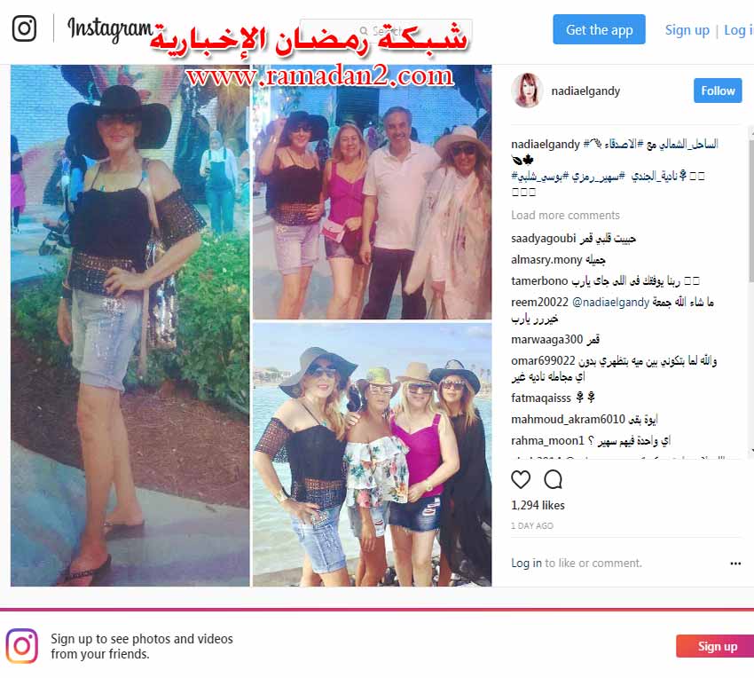Image resolution: width=754 pixels, height=678 pixels.
Task: Expand Load more comments
Action: click(566, 215)
